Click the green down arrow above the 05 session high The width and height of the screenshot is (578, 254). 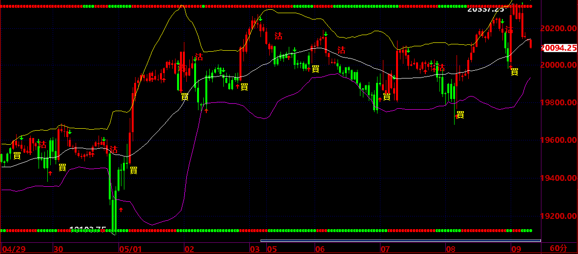click(260, 19)
